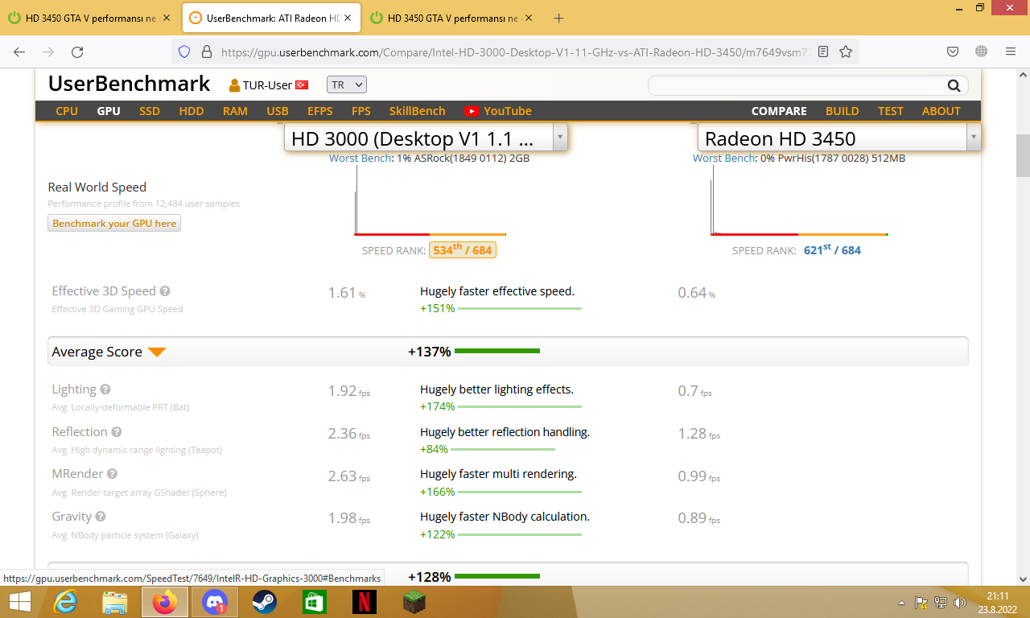The height and width of the screenshot is (618, 1030).
Task: Open ABOUT page in navbar
Action: (941, 111)
